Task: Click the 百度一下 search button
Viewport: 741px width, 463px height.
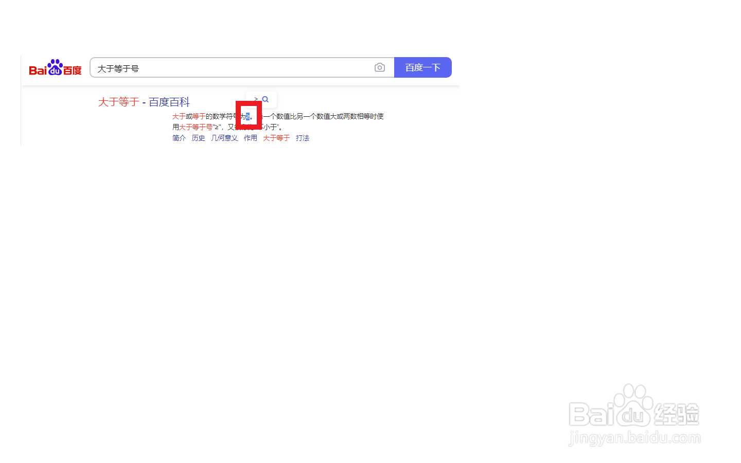Action: point(423,67)
